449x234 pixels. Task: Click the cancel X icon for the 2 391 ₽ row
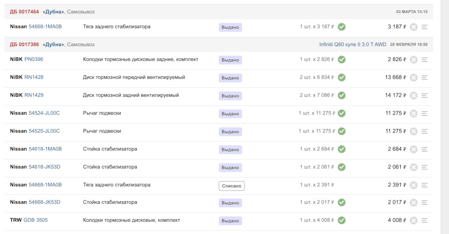click(413, 185)
